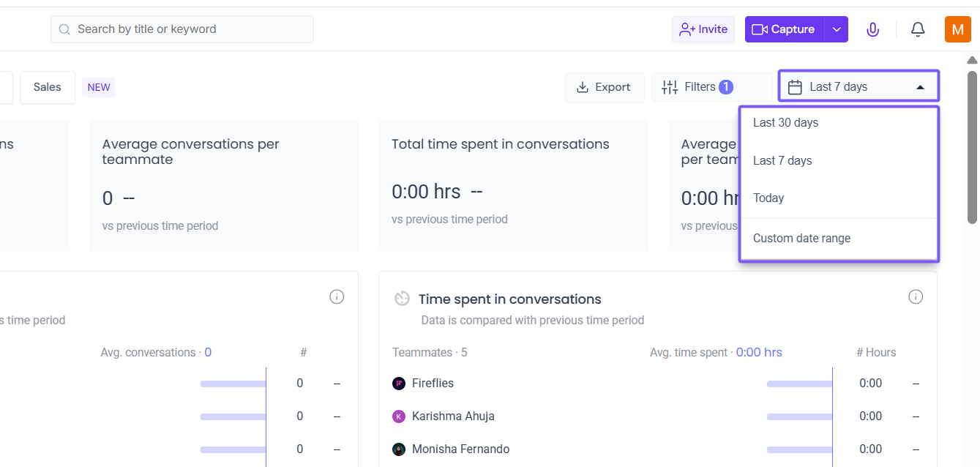Click the orange M profile avatar

(x=957, y=29)
